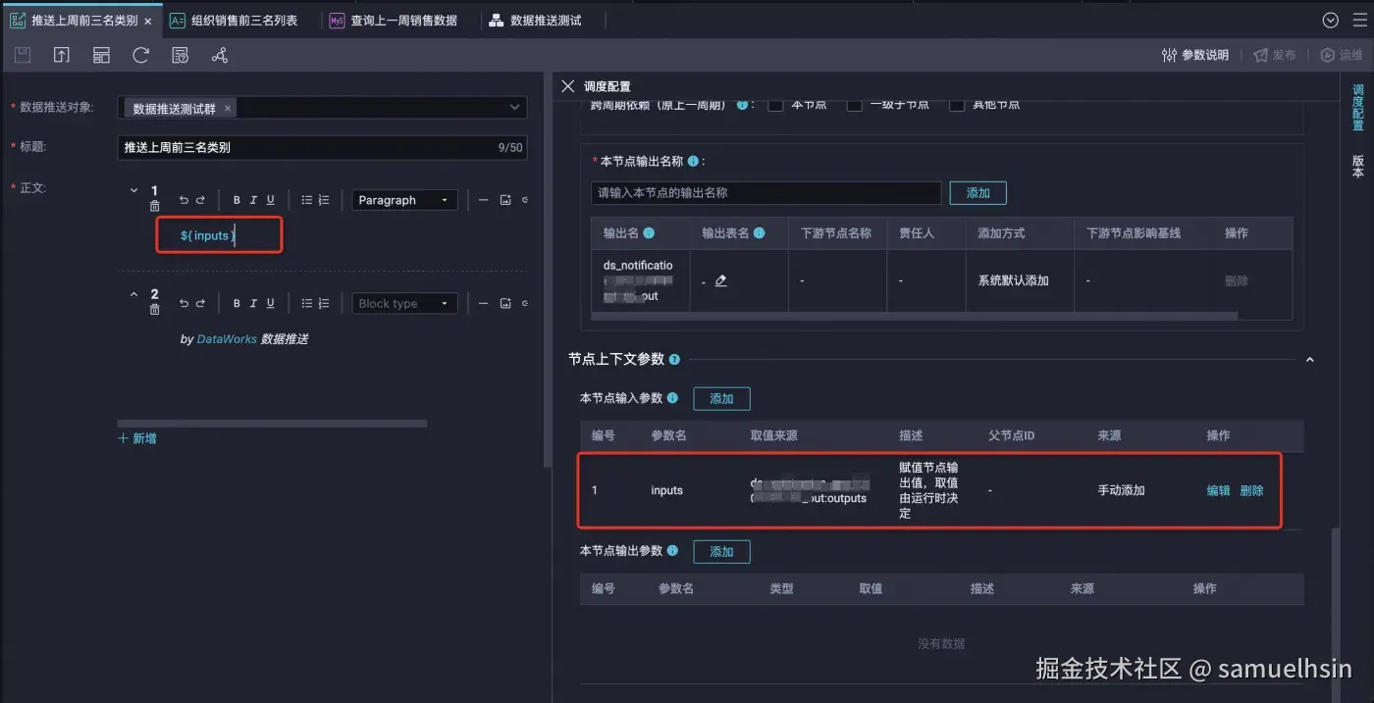Click the hamburger menu icon at top right

click(x=1358, y=20)
